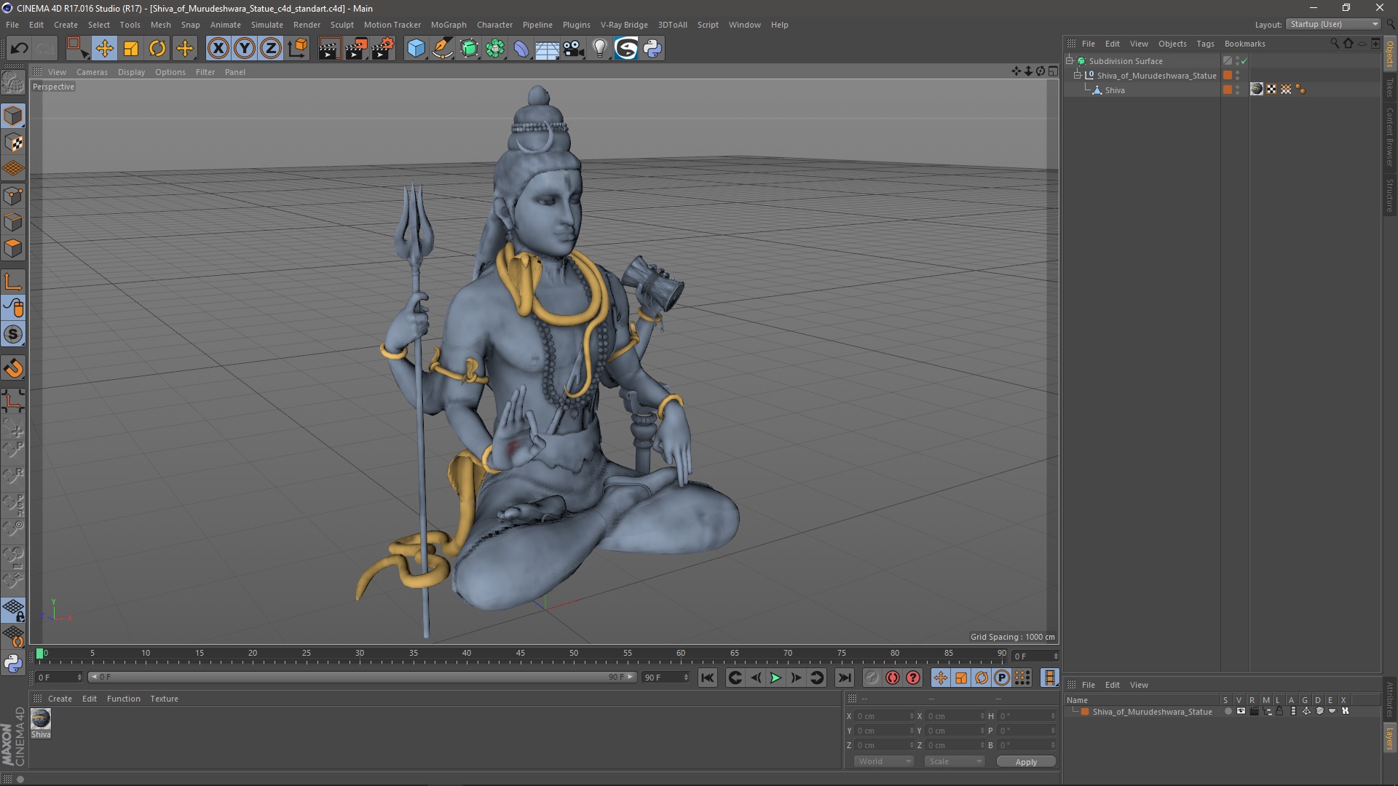Click timeline marker at frame 45

point(520,654)
